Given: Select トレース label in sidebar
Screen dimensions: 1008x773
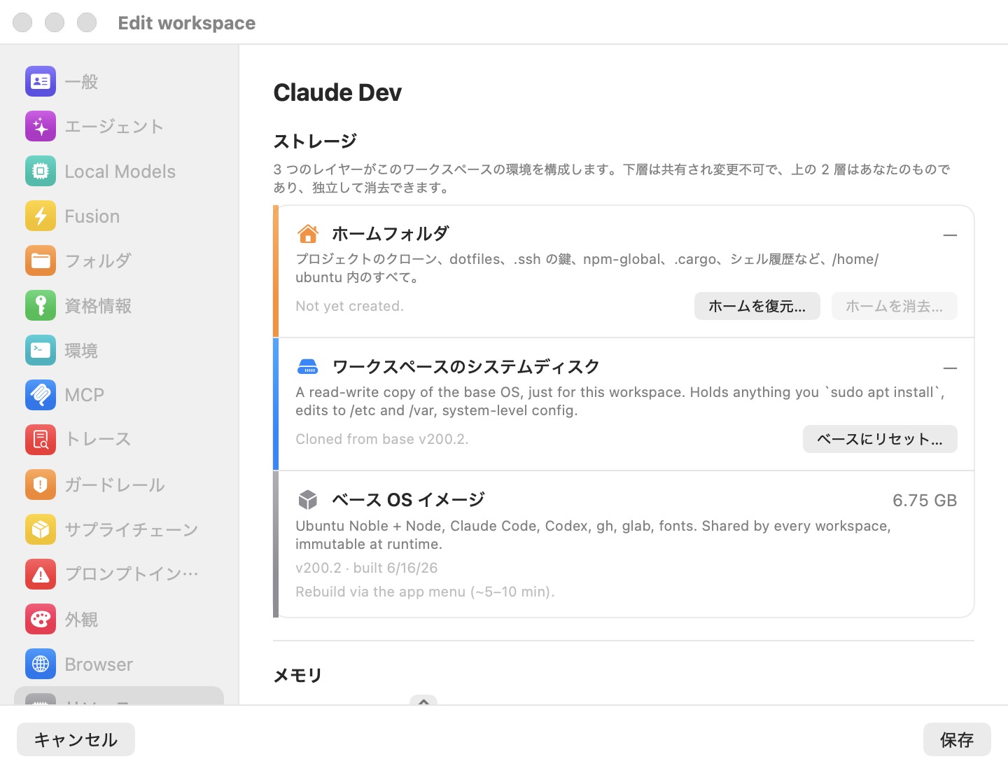Looking at the screenshot, I should 98,439.
